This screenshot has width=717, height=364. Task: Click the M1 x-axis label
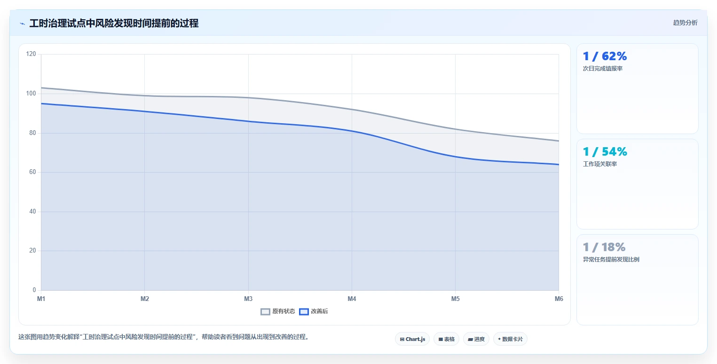pyautogui.click(x=41, y=299)
